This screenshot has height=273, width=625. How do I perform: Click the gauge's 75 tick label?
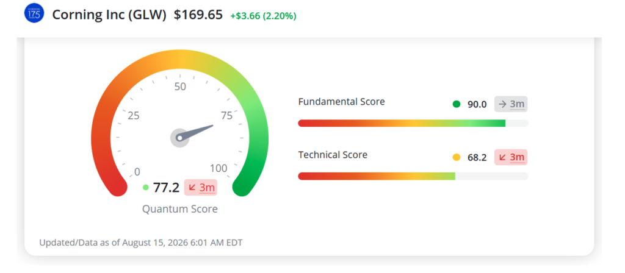click(227, 116)
